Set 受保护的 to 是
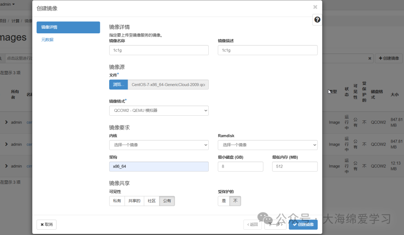The width and height of the screenshot is (404, 235). (223, 201)
